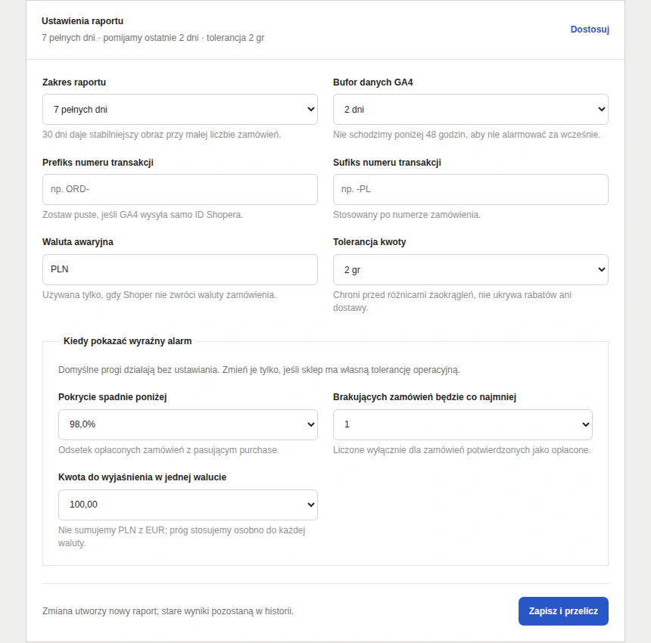The width and height of the screenshot is (651, 643).
Task: Open Brakujących zamówień będzie co najmniej dropdown
Action: coord(463,424)
